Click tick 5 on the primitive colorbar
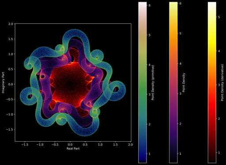 tap(150, 35)
